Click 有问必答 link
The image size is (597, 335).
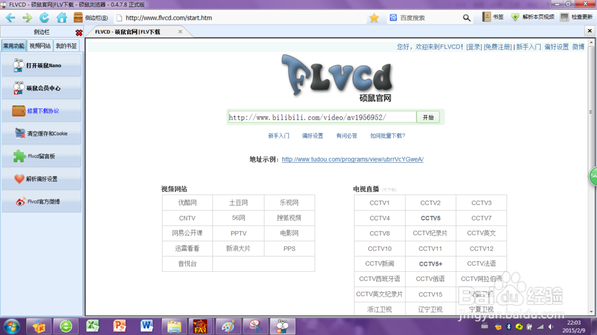pos(346,136)
